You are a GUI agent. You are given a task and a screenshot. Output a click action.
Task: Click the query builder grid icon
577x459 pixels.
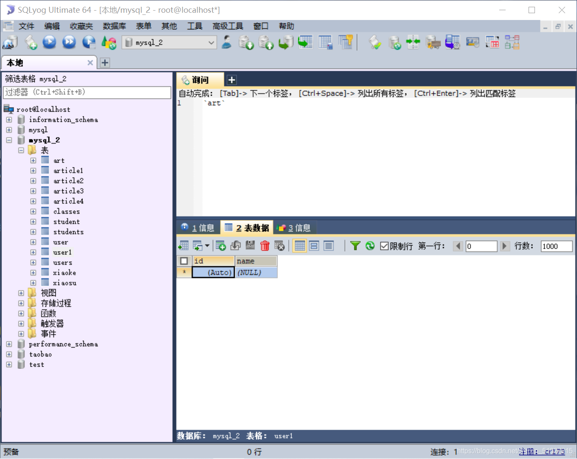pos(492,42)
